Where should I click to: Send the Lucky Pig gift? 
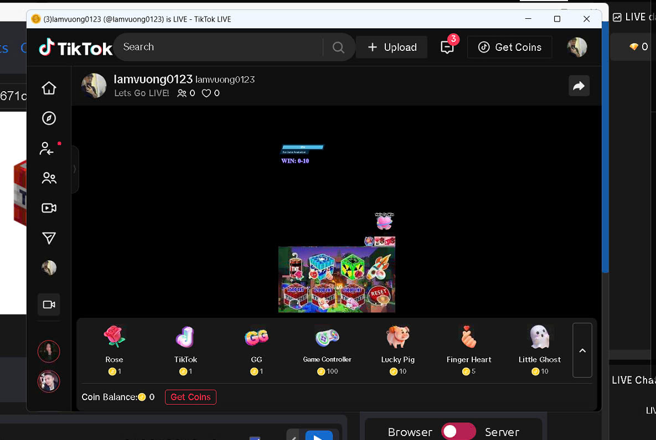(397, 344)
